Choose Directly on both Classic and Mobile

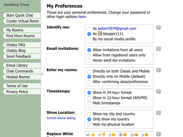pos(89,71)
